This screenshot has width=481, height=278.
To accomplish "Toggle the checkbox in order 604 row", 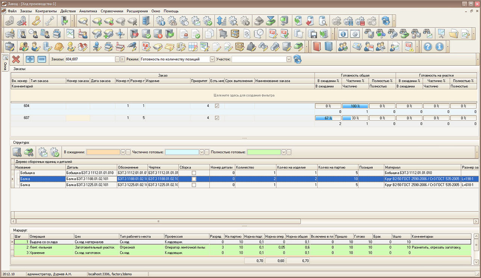I will tap(217, 106).
